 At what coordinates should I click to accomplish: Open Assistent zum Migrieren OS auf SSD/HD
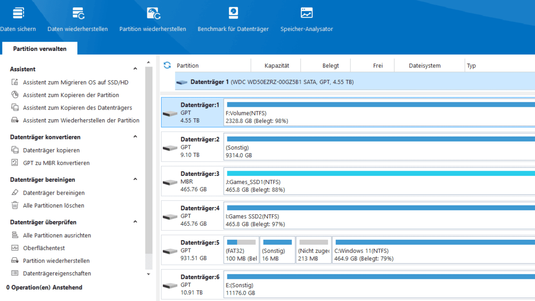(76, 82)
